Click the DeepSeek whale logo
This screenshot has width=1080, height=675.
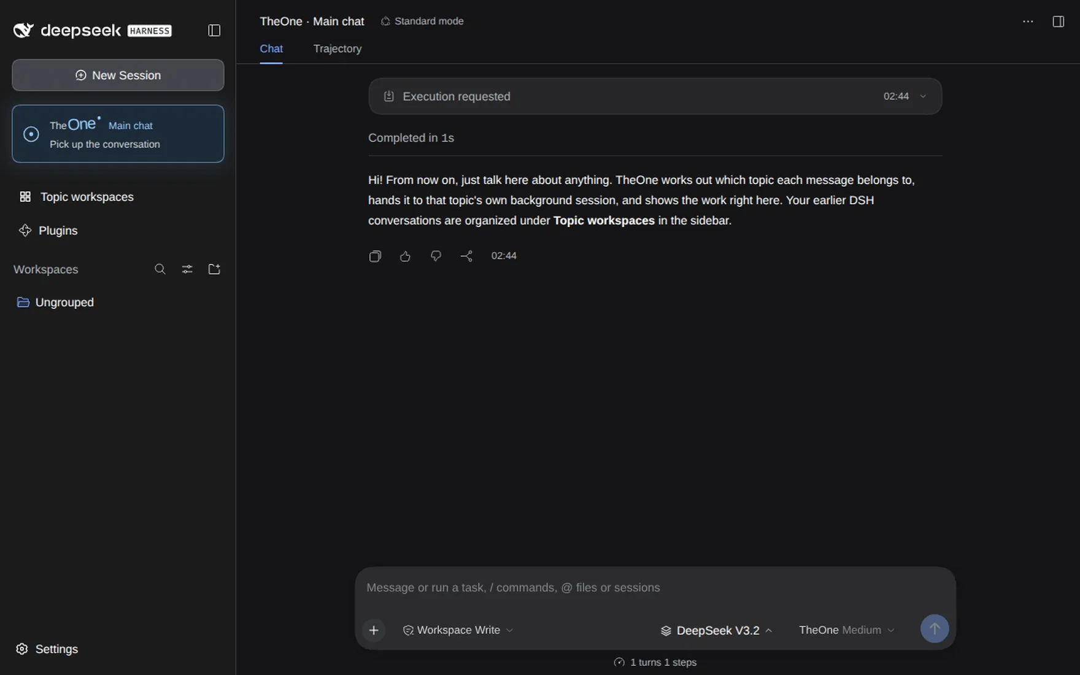(x=23, y=30)
